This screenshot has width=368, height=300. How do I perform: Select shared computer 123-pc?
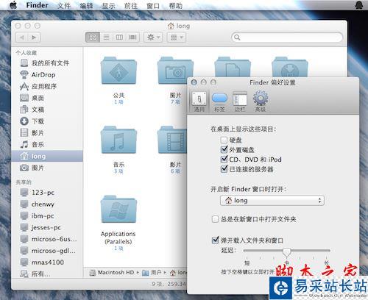coord(47,193)
